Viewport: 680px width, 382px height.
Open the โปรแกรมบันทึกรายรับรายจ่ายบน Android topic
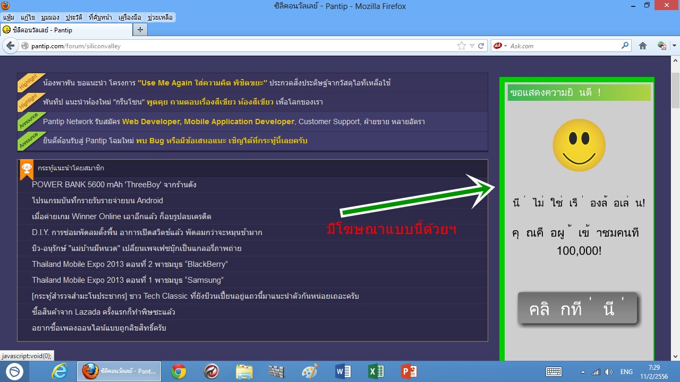(x=97, y=201)
